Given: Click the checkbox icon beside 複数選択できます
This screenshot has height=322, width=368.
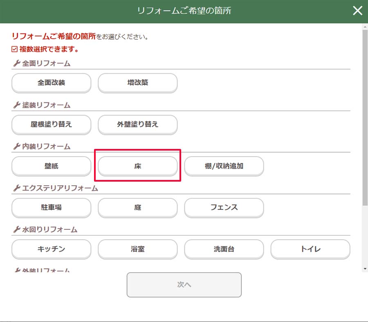Looking at the screenshot, I should [x=15, y=49].
